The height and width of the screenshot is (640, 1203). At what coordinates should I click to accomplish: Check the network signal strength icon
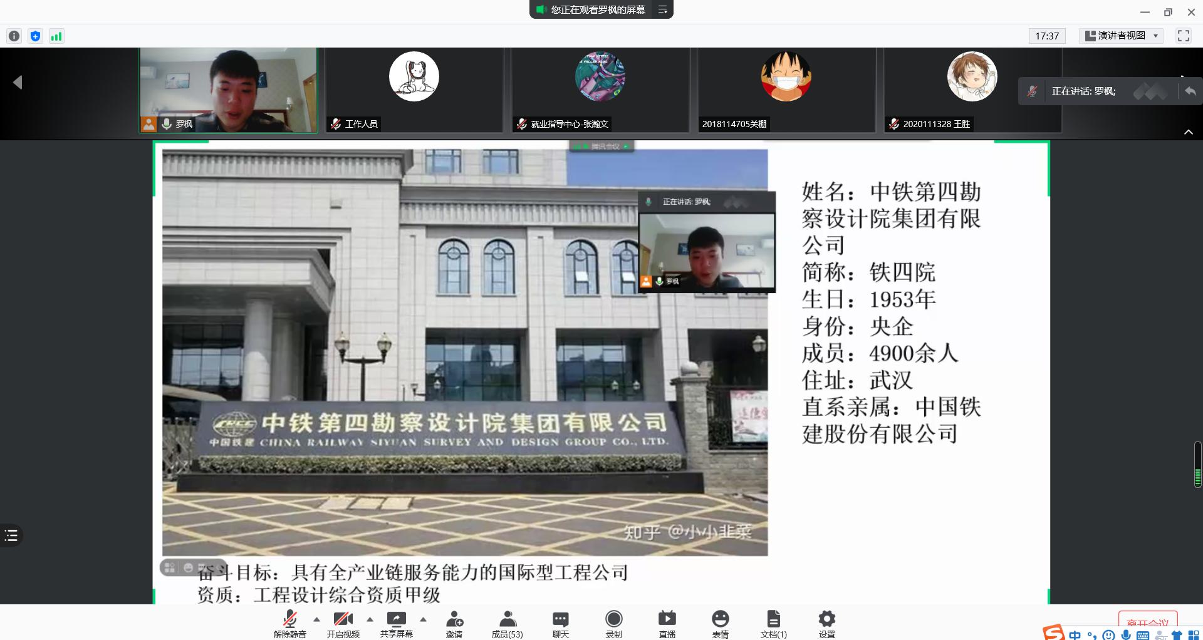[x=56, y=36]
